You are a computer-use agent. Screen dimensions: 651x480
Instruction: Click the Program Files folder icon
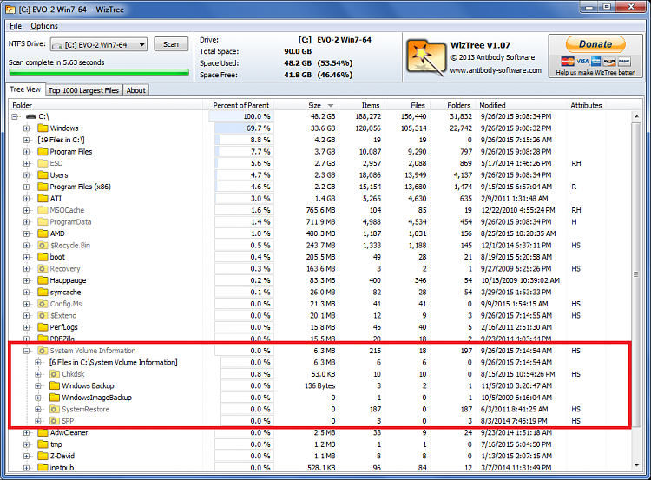click(43, 152)
